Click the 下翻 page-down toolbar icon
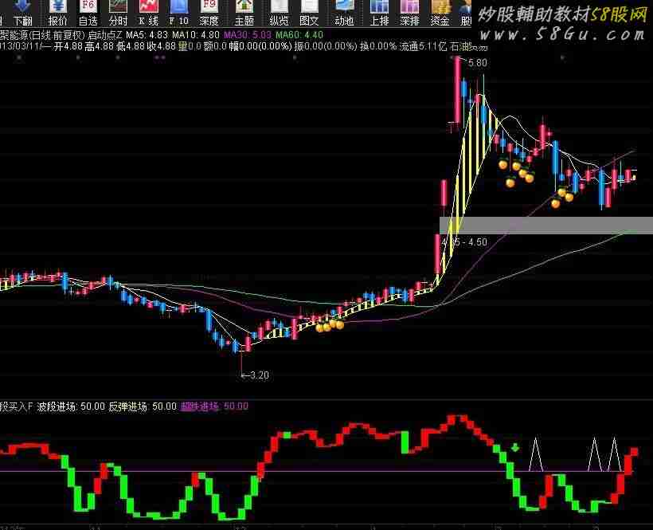653x530 pixels. point(22,13)
